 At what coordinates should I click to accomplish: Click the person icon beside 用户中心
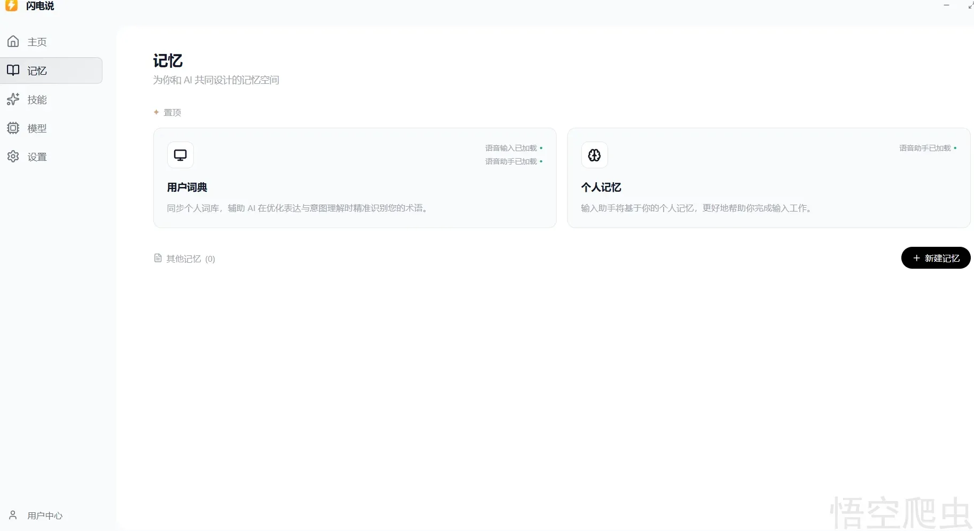13,515
